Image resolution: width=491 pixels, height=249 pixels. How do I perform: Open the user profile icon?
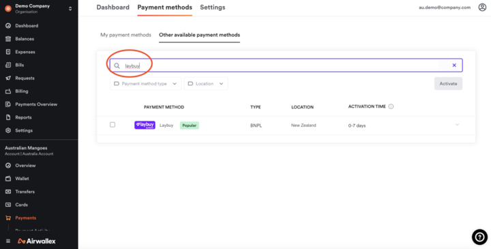coord(482,8)
